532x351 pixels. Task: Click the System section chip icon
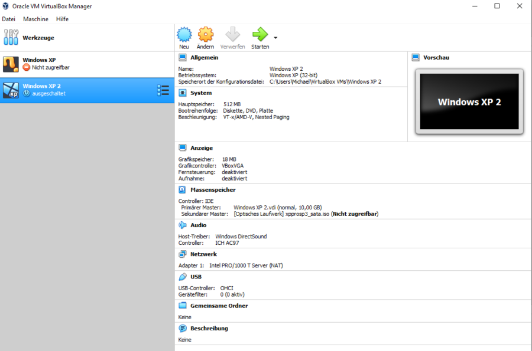183,93
